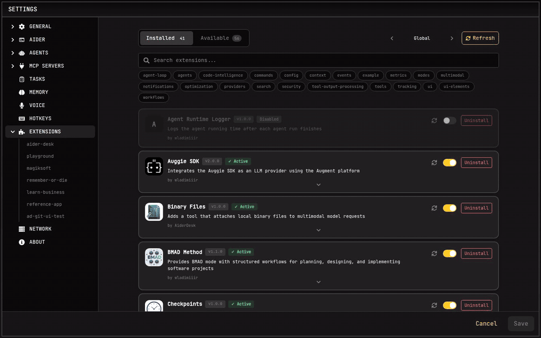Image resolution: width=541 pixels, height=338 pixels.
Task: Click the Binary Files logo icon
Action: [x=154, y=212]
